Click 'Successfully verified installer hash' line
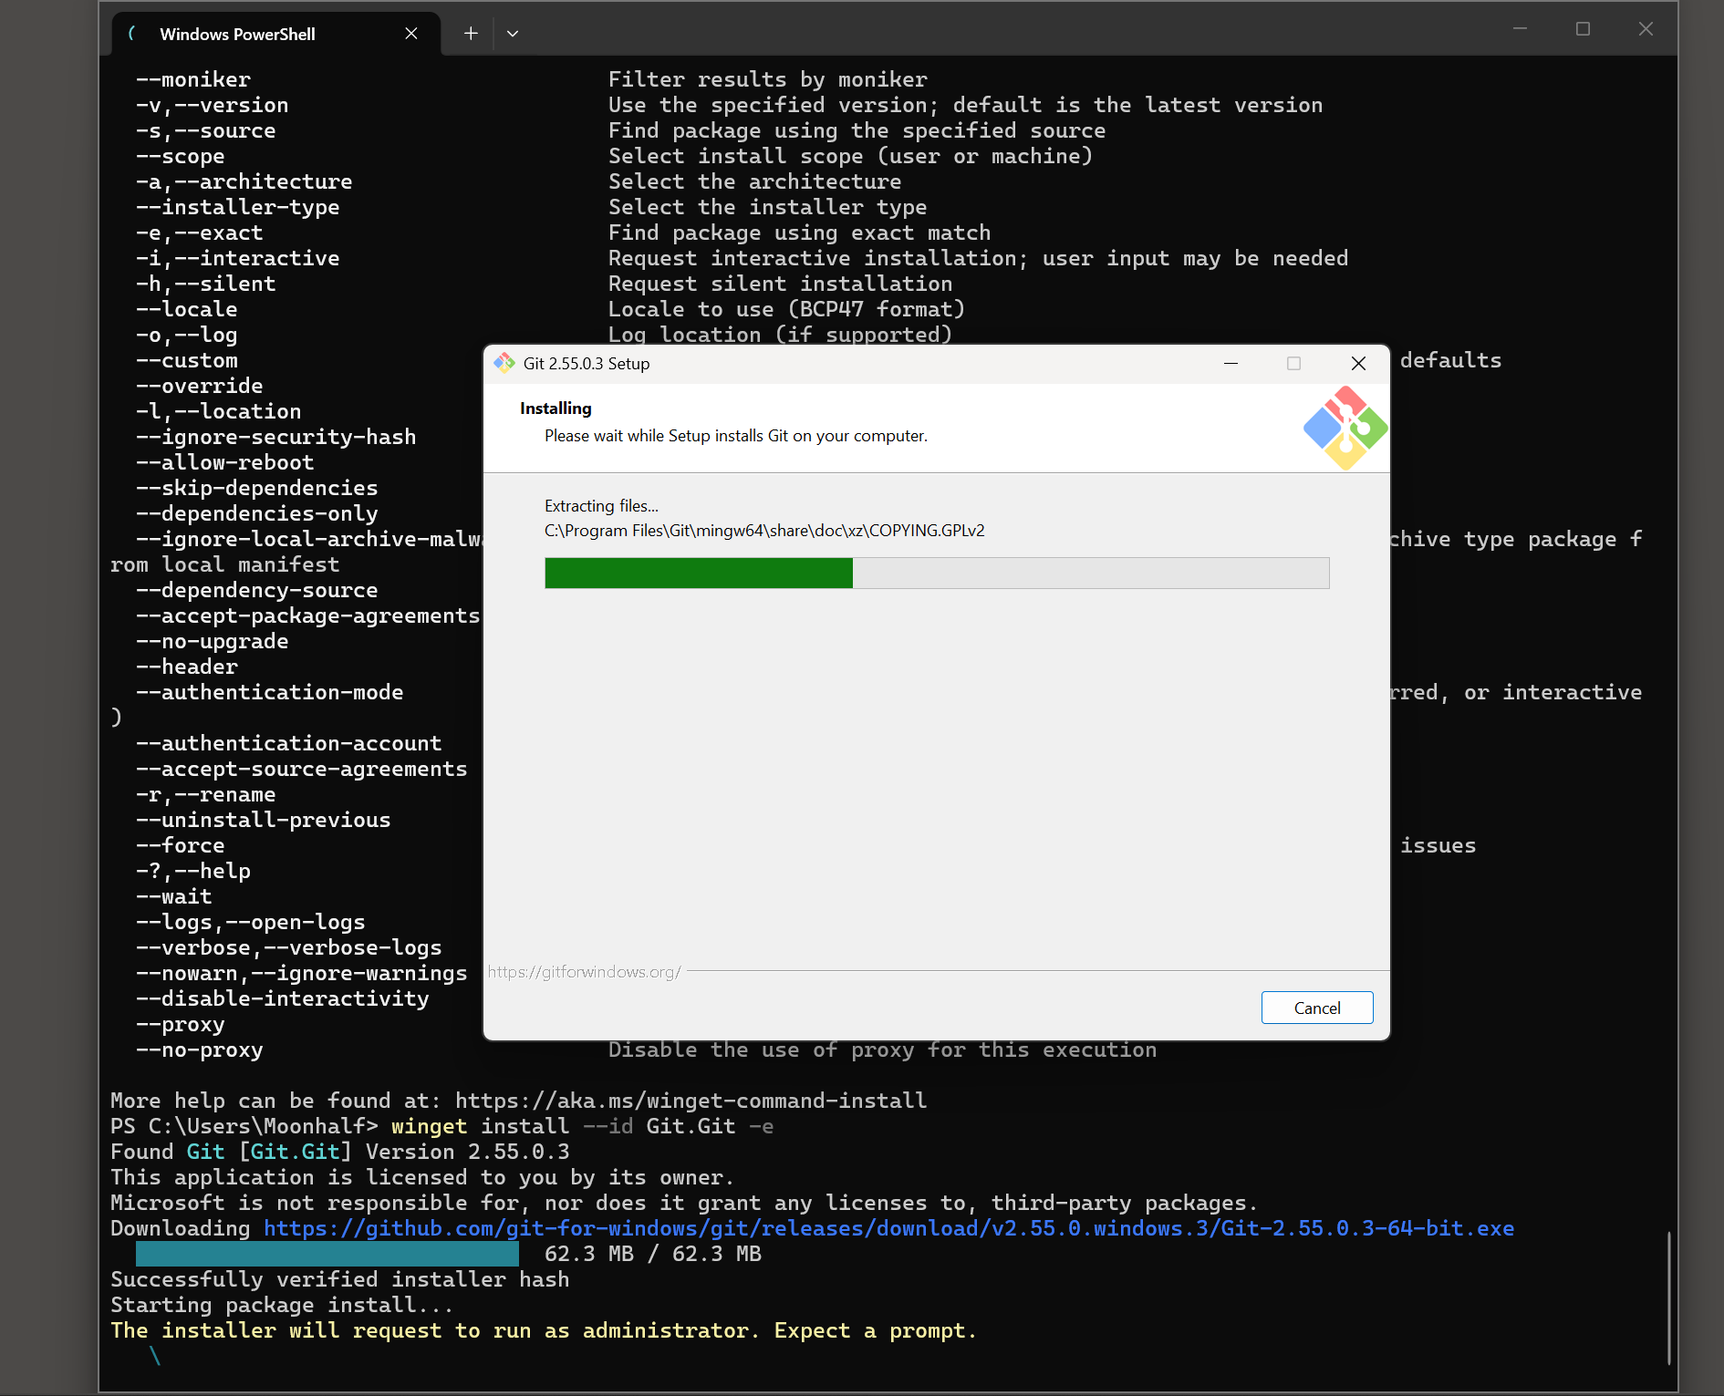This screenshot has height=1396, width=1724. [340, 1279]
